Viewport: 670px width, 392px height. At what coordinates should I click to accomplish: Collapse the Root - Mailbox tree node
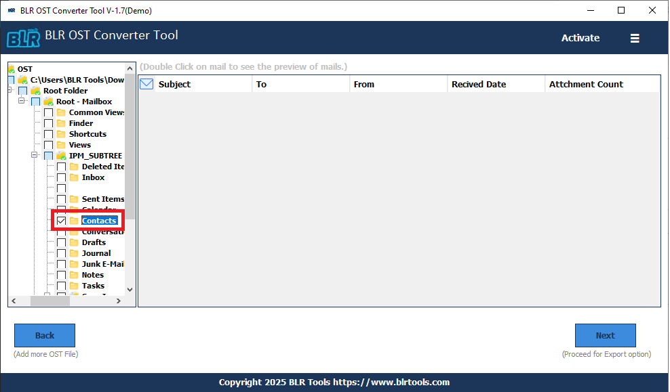pos(22,102)
